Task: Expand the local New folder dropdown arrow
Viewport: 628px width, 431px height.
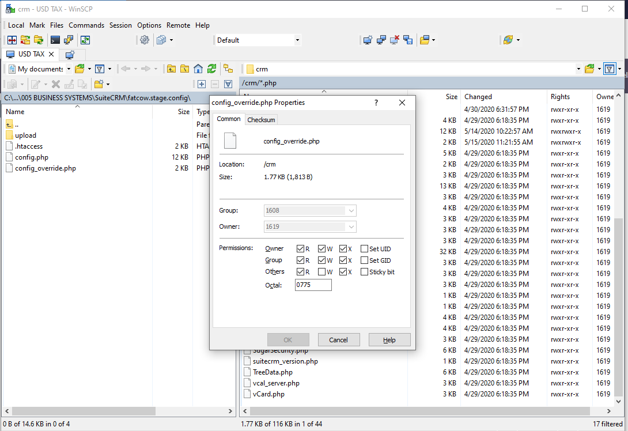Action: [108, 84]
